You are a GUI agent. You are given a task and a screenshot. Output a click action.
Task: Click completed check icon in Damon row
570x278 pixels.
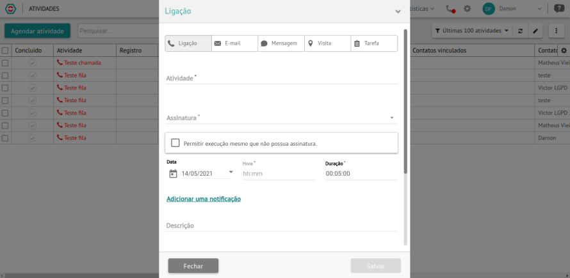pyautogui.click(x=33, y=138)
